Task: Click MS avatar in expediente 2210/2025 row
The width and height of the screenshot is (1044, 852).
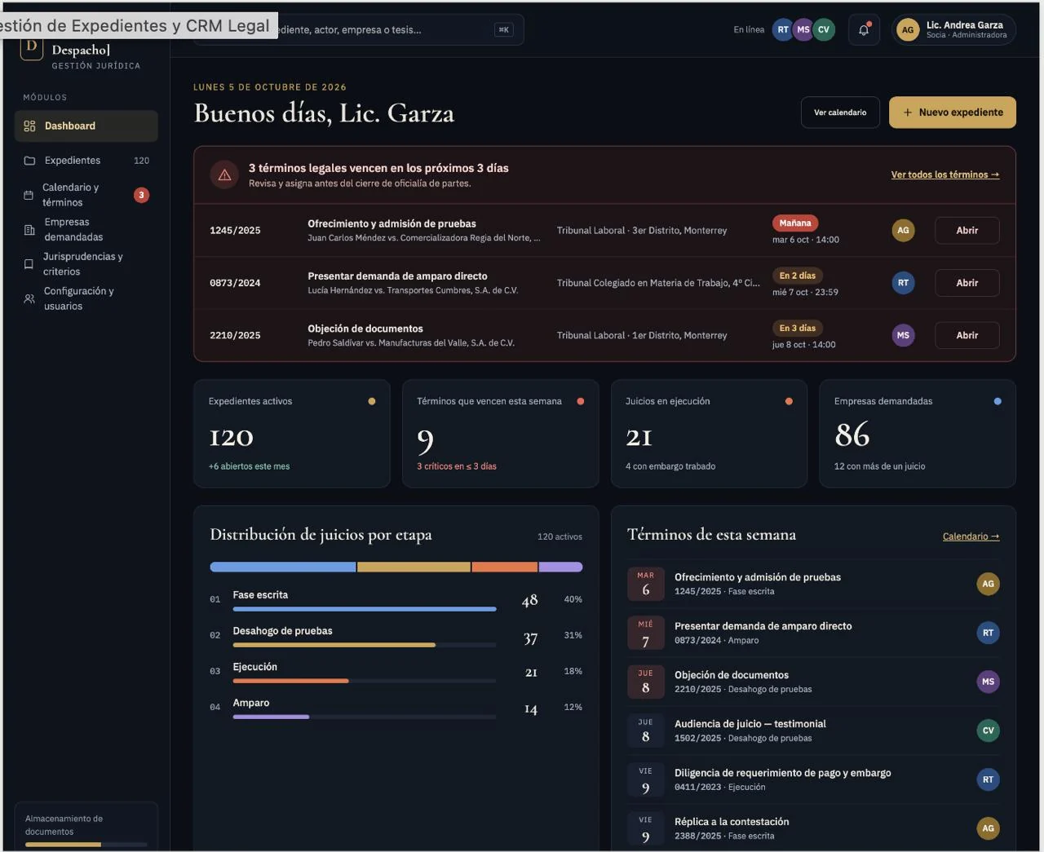Action: 903,335
